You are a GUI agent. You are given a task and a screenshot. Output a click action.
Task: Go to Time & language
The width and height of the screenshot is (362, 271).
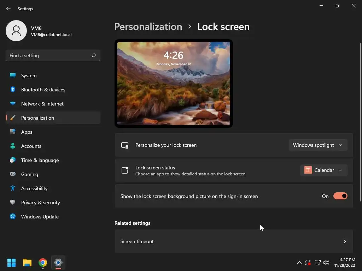53,160
